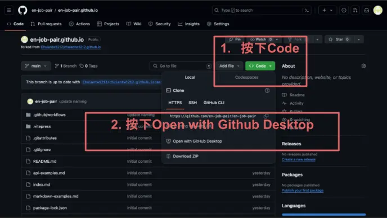Select the Local tab in Code popup
This screenshot has width=387, height=218.
pos(190,77)
